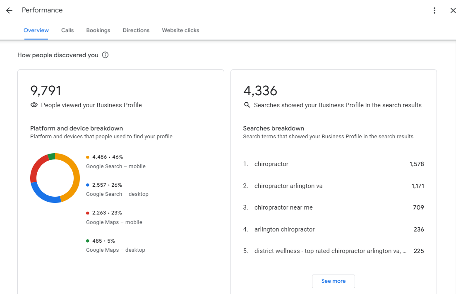
Task: Click the 'chiropractor near me' search term
Action: 283,207
